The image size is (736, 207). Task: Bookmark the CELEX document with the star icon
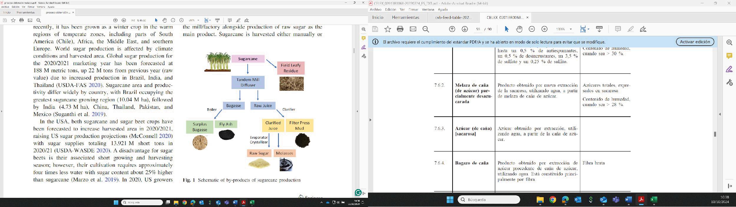point(388,29)
